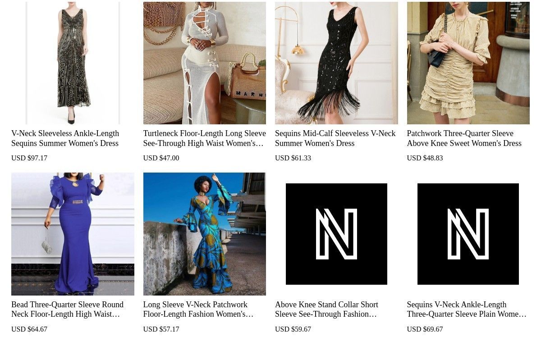View the blue bead floor-length dress image
The image size is (541, 346).
[73, 234]
